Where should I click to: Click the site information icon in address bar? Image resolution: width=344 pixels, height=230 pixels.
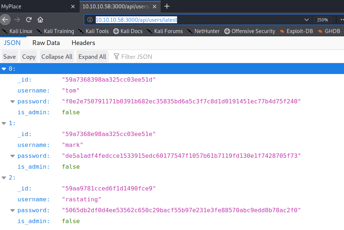90,20
